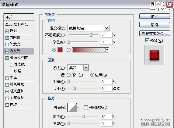Choose 居中(E) as glow source
174x128 pixels.
tap(68, 75)
